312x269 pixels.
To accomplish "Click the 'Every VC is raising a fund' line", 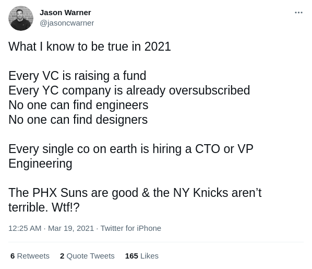I will (x=77, y=76).
